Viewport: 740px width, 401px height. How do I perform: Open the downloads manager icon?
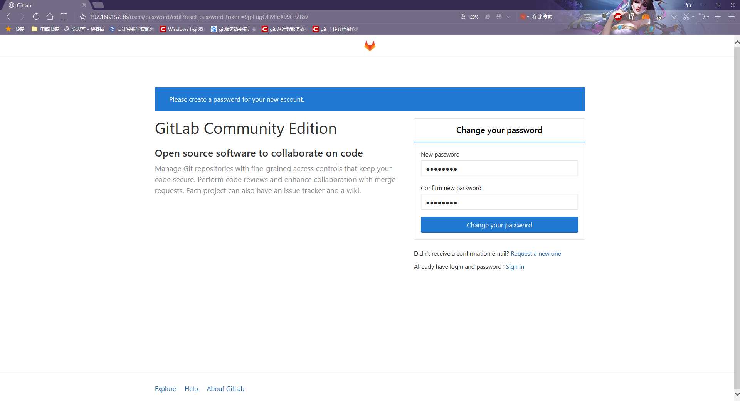(674, 17)
